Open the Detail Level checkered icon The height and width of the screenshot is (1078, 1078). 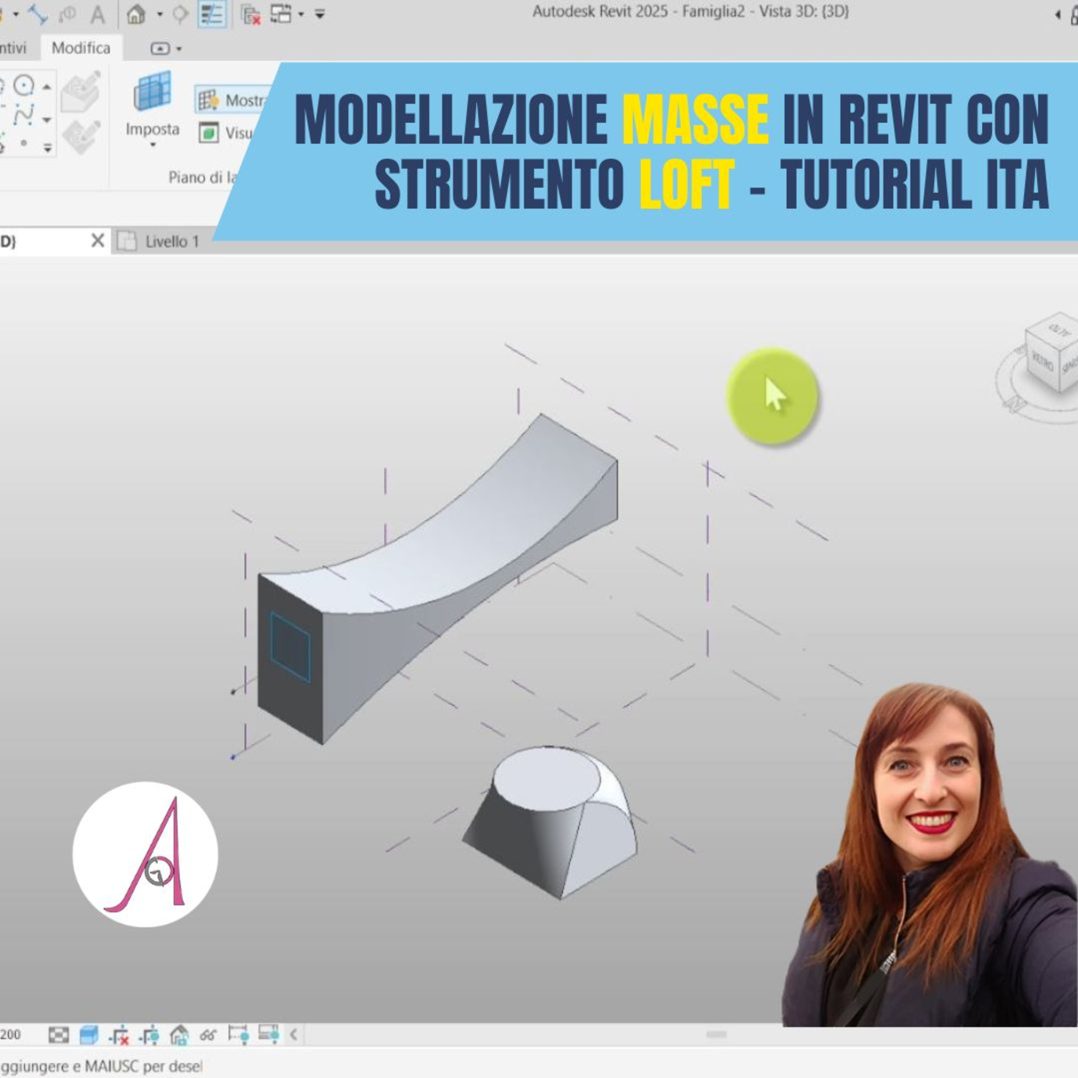[x=59, y=1036]
